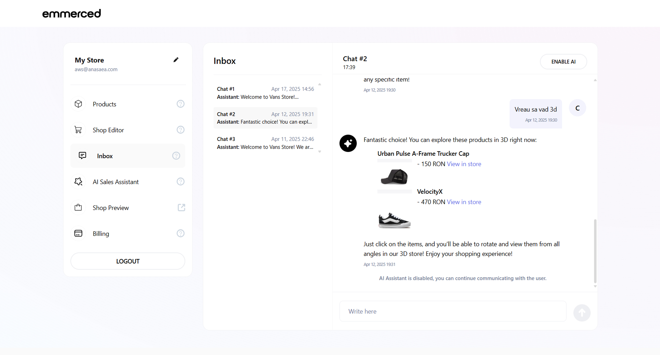660x355 pixels.
Task: Log out using the LOGOUT button
Action: click(128, 261)
